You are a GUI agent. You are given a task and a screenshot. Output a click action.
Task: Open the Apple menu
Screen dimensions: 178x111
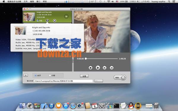pos(4,1)
